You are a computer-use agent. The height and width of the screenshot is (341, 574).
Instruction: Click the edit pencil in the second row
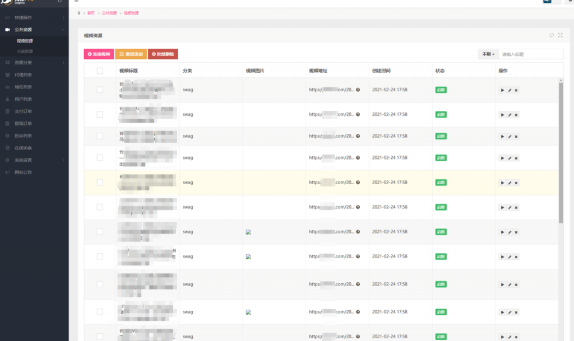tap(510, 115)
